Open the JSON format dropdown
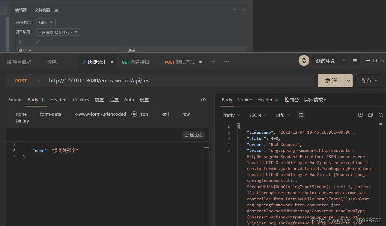 coord(258,115)
